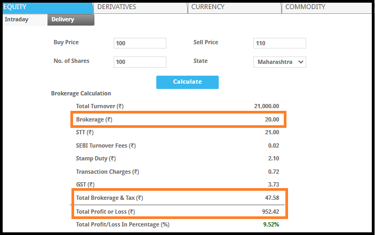
Task: Click the No. of Shares field
Action: point(140,62)
